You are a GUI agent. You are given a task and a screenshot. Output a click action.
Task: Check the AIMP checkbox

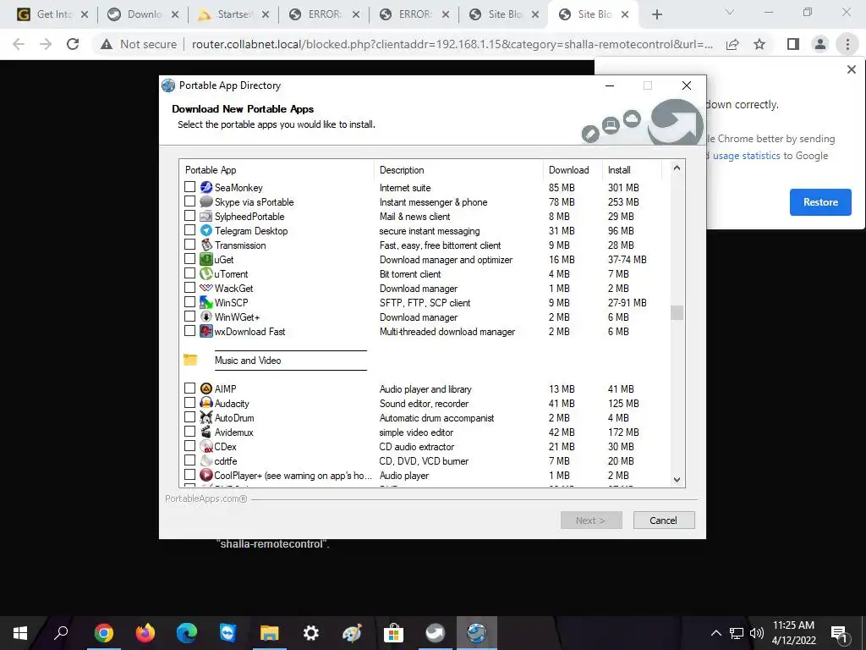click(x=189, y=388)
